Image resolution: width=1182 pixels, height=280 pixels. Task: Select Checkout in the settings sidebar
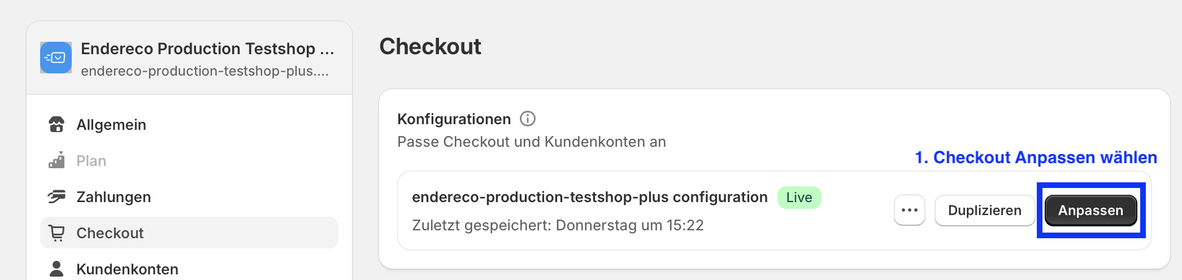tap(189, 233)
